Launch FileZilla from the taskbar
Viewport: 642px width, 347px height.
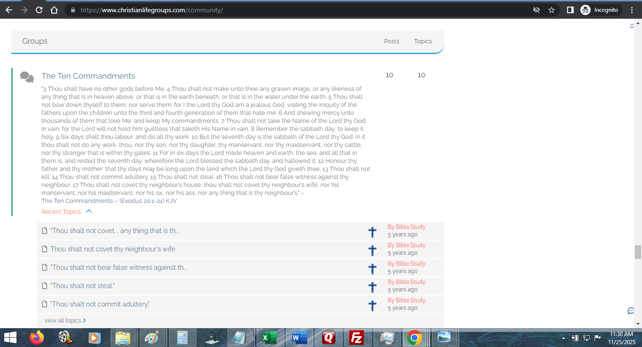[x=357, y=338]
